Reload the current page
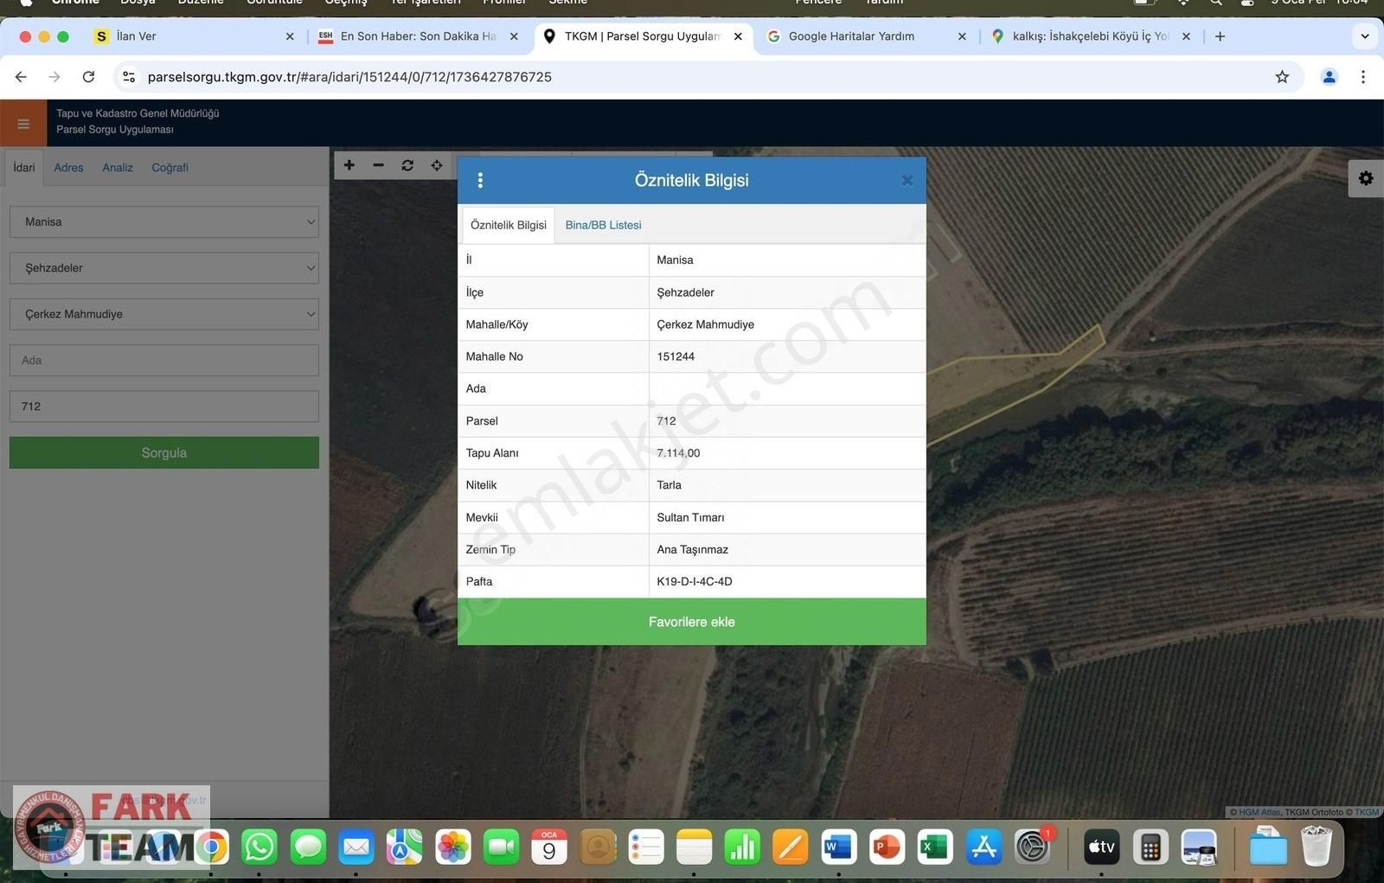 [x=88, y=77]
